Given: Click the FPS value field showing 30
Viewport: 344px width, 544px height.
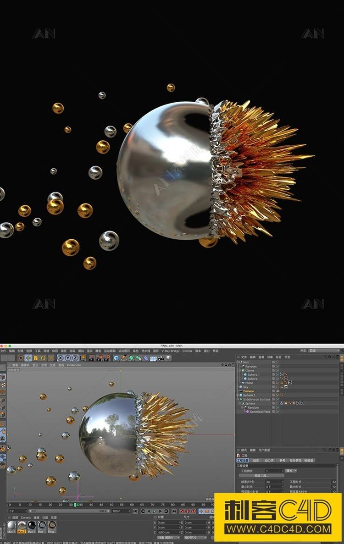Looking at the screenshot, I should tap(275, 482).
